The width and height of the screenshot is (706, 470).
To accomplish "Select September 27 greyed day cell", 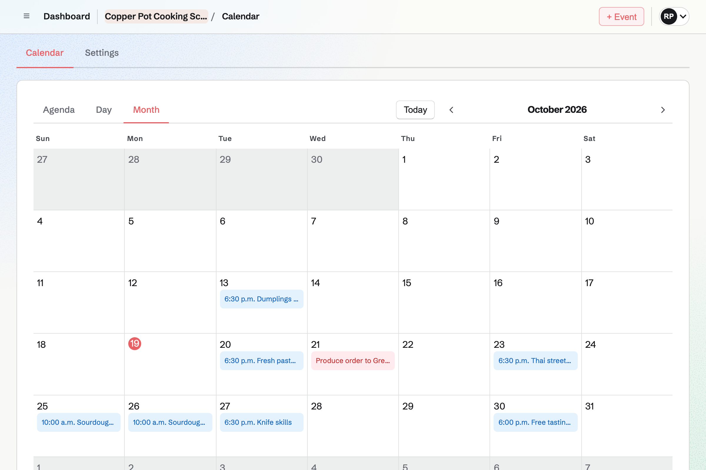I will [79, 179].
